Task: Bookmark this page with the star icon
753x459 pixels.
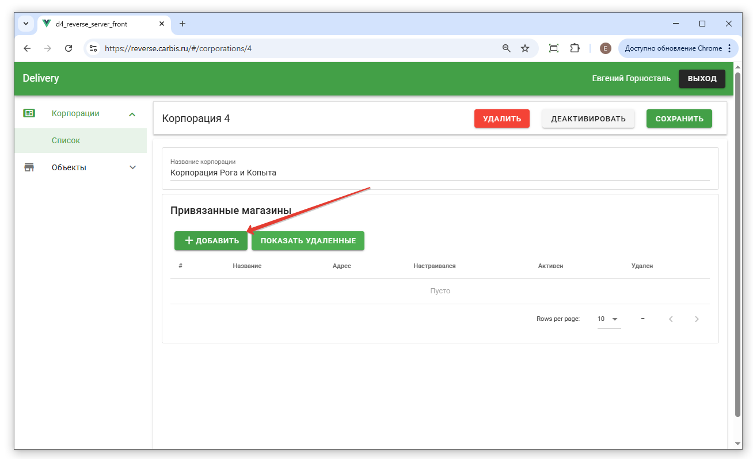Action: point(525,48)
